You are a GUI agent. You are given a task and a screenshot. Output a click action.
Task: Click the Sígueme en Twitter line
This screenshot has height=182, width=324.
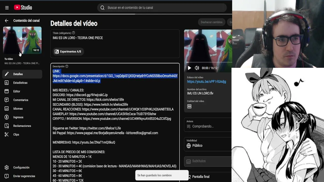coord(87,128)
